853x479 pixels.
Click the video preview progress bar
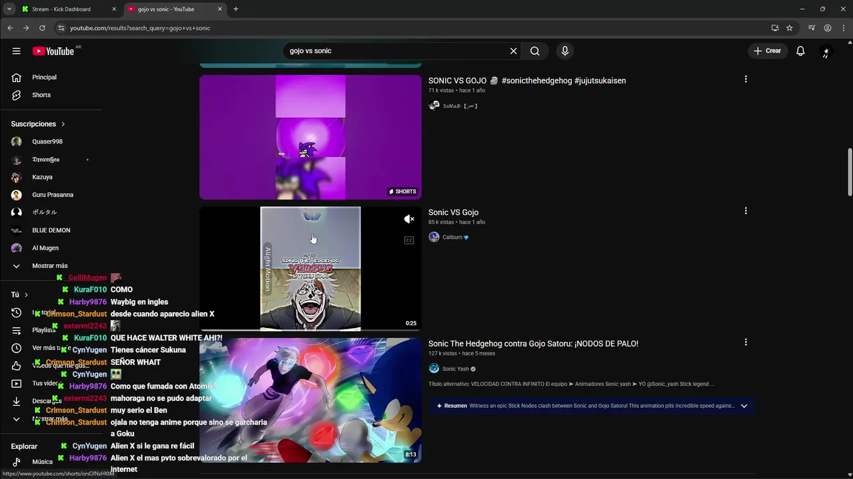(x=311, y=330)
